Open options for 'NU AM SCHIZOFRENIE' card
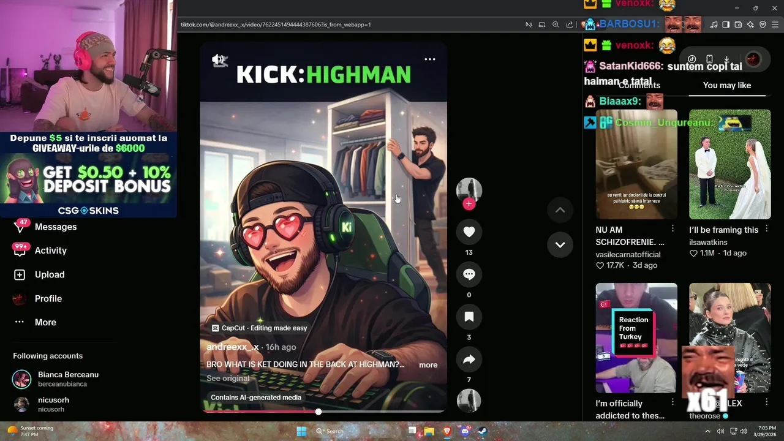 (x=673, y=228)
